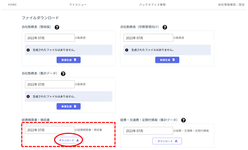Open month field for 経費・交通費・定期代情報
The height and width of the screenshot is (150, 248).
tap(148, 131)
